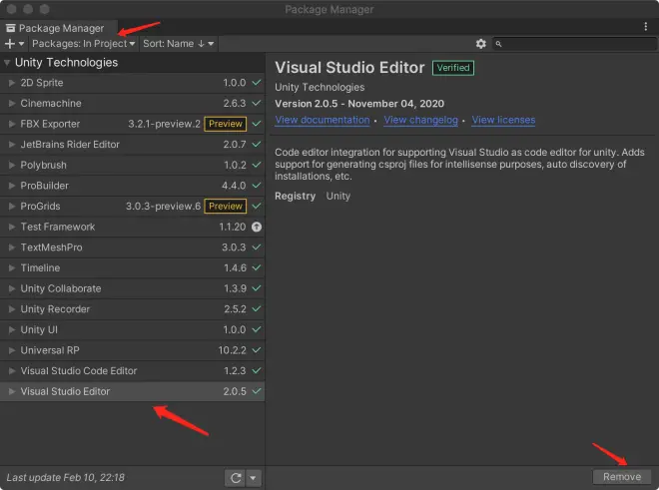Image resolution: width=659 pixels, height=490 pixels.
Task: Click the Verified badge
Action: click(453, 68)
